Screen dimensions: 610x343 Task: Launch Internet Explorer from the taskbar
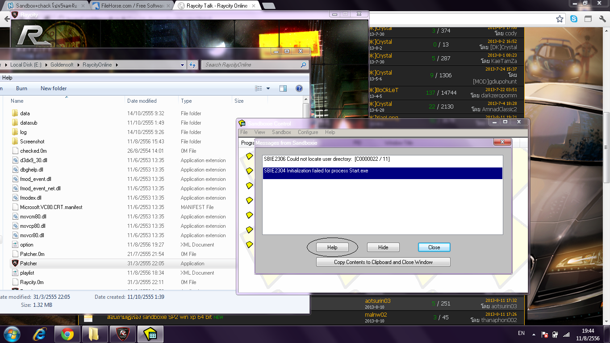click(40, 334)
